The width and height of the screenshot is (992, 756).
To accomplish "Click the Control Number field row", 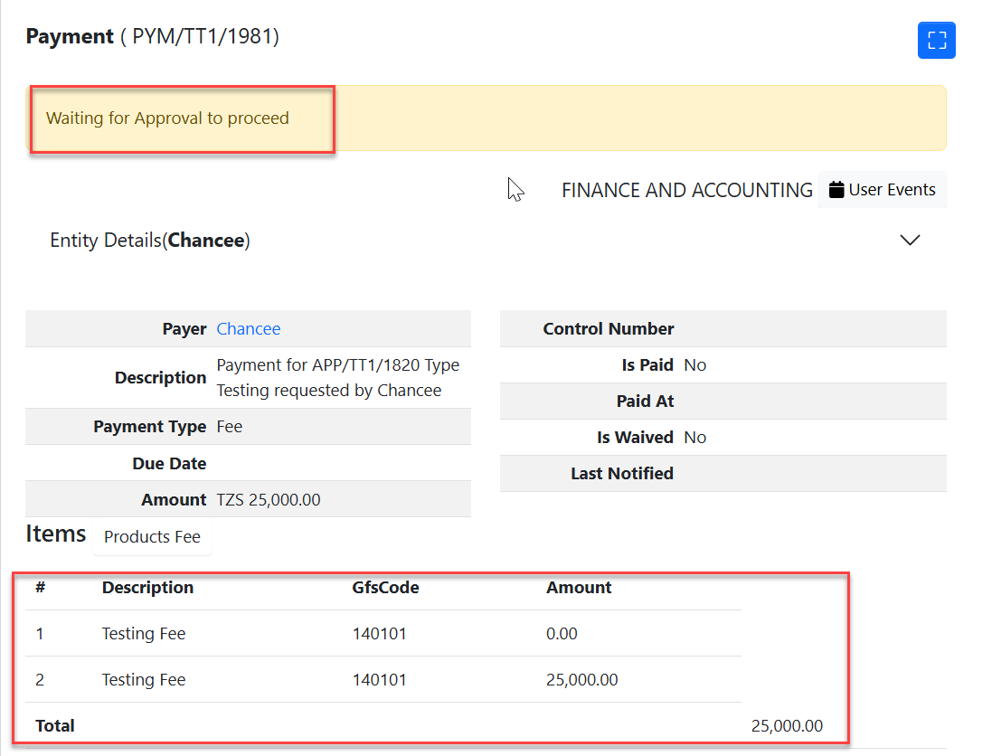I will point(723,329).
